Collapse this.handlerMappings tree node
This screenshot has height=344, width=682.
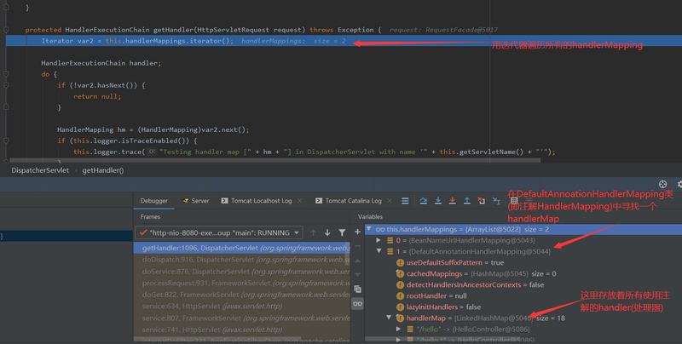coord(368,230)
